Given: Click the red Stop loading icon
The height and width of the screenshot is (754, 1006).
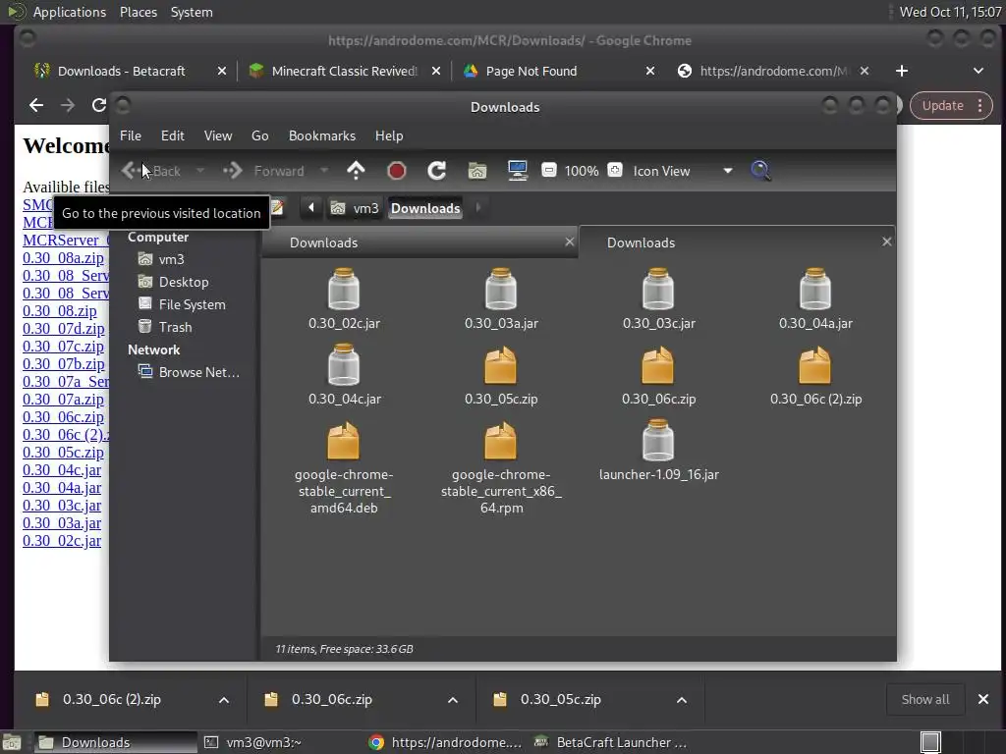Looking at the screenshot, I should point(397,171).
